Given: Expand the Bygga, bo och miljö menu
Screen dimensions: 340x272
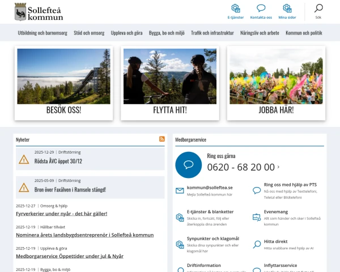Looking at the screenshot, I should 167,33.
